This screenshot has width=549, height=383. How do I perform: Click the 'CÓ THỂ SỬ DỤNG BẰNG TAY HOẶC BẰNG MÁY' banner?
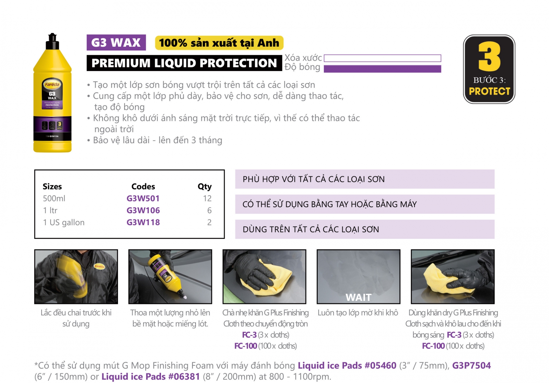tap(364, 204)
